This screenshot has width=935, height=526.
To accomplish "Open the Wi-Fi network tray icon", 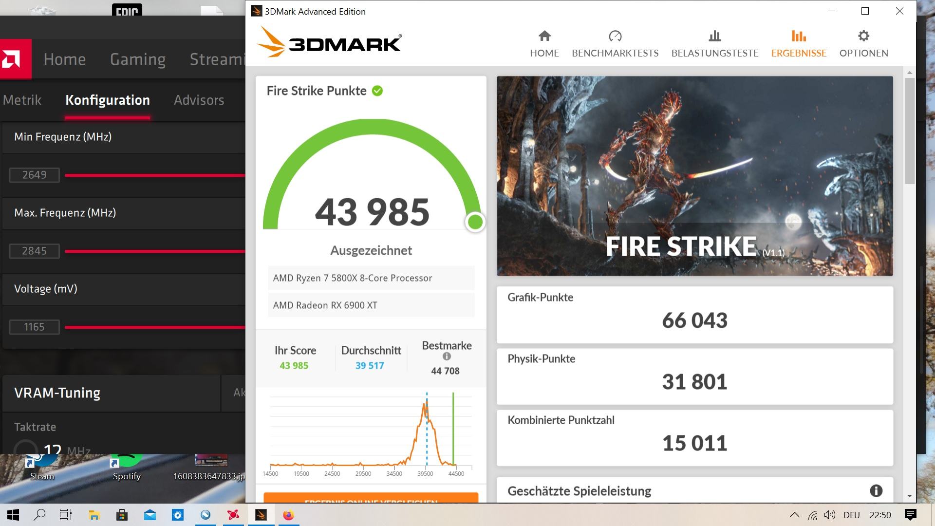I will tap(812, 515).
